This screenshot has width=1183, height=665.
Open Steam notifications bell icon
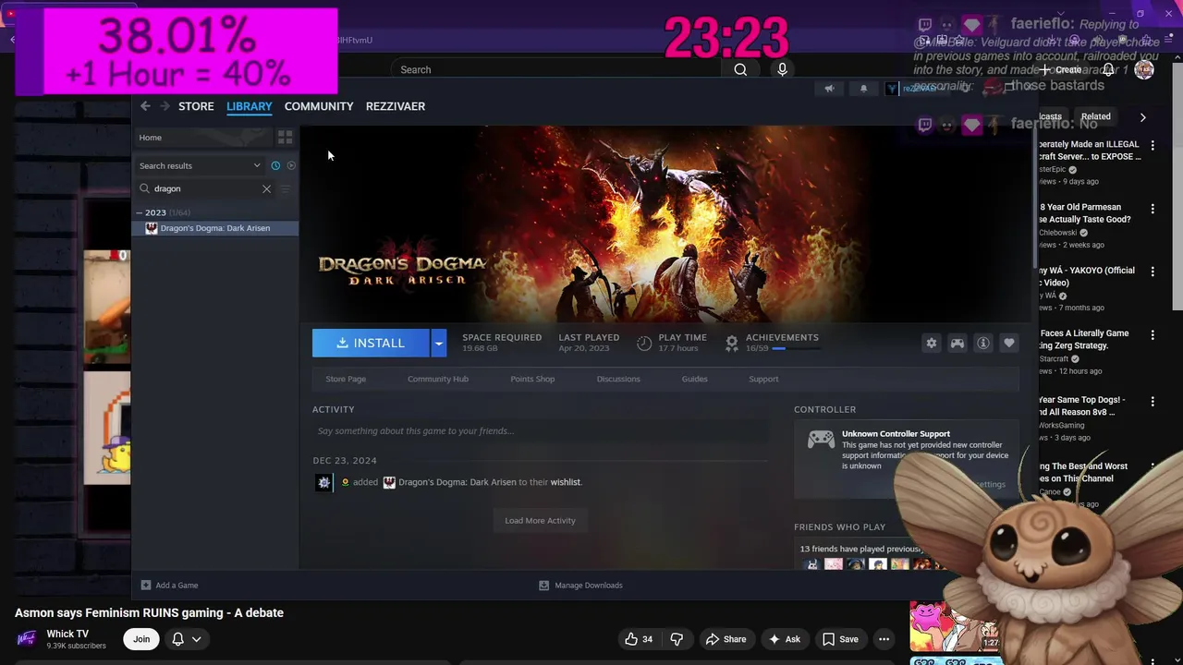coord(863,89)
